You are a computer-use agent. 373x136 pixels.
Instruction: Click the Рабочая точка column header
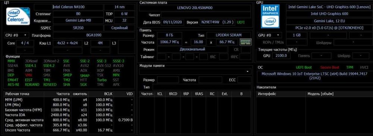[x=24, y=94]
